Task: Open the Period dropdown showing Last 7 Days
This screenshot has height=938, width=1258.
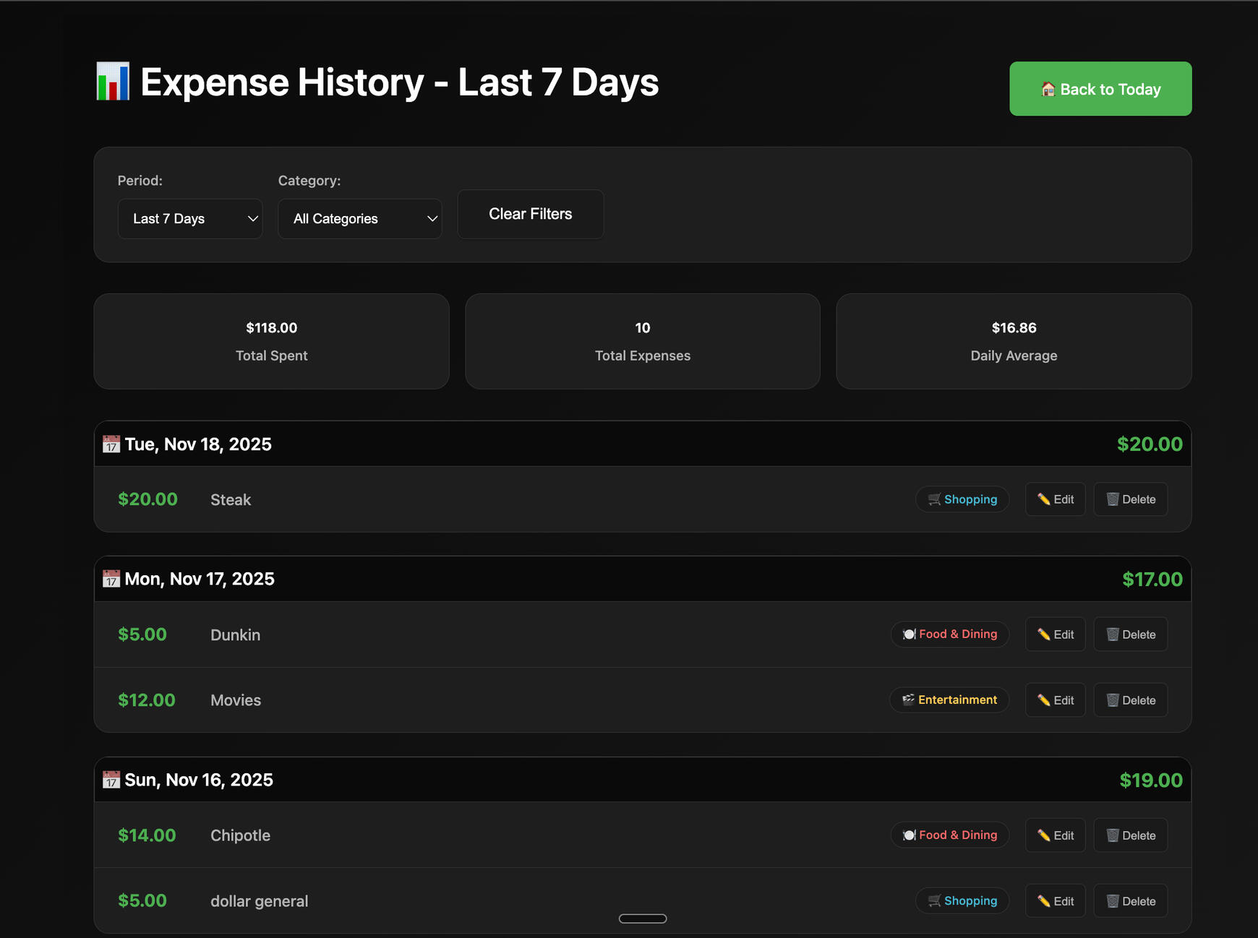Action: click(189, 219)
